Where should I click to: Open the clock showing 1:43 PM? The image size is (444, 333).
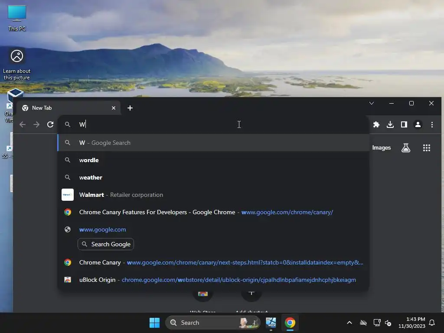point(412,323)
